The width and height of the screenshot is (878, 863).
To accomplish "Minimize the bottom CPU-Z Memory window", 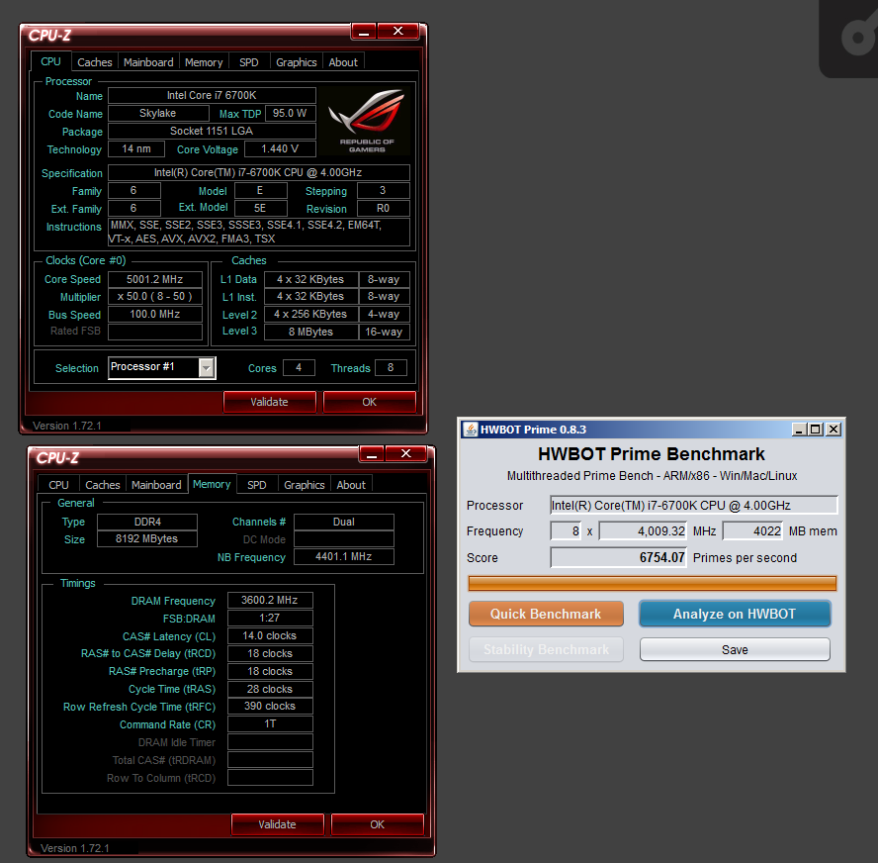I will click(371, 454).
